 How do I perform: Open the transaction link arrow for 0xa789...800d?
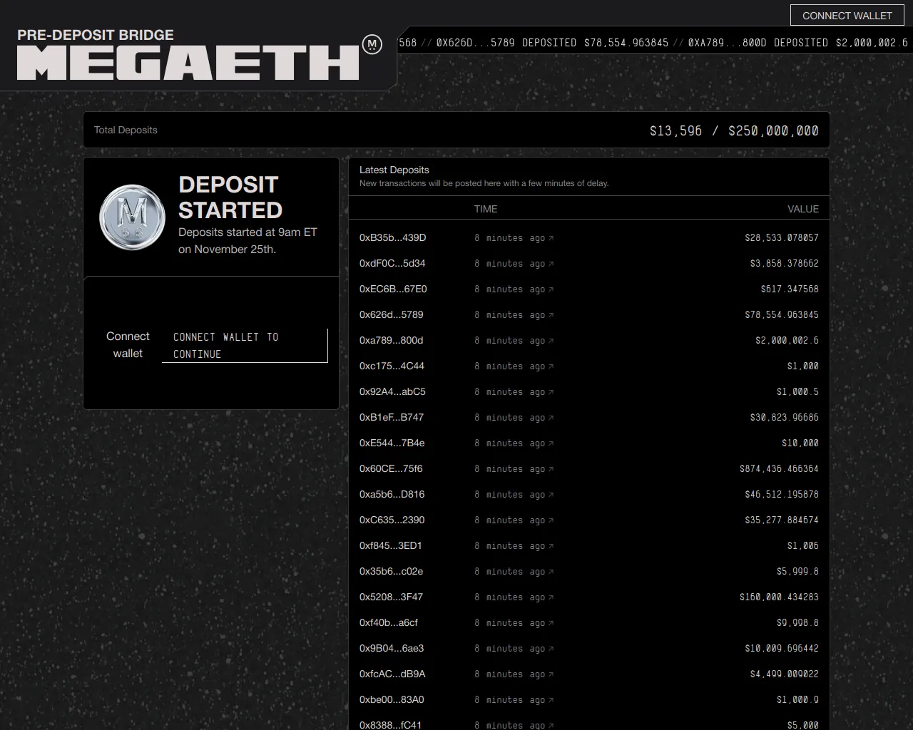(551, 341)
